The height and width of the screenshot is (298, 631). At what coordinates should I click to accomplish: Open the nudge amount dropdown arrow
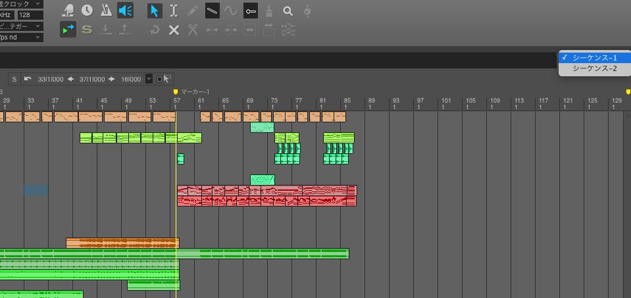149,79
